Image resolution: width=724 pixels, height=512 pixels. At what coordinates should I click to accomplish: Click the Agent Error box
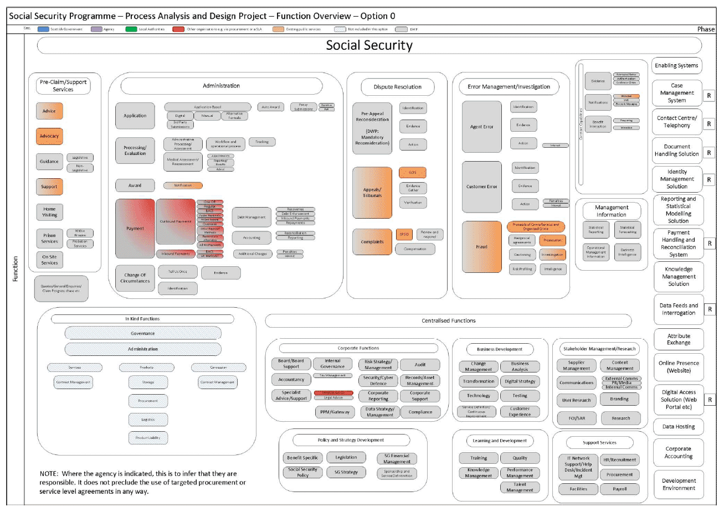pyautogui.click(x=482, y=127)
